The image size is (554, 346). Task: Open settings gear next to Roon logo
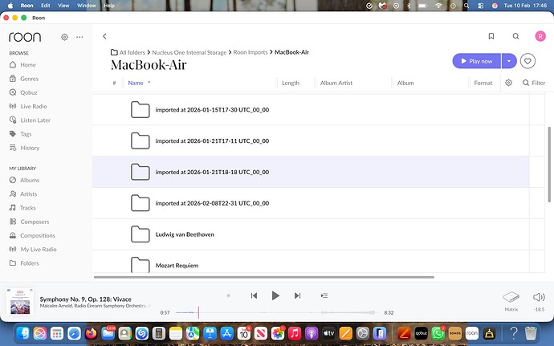pos(65,37)
